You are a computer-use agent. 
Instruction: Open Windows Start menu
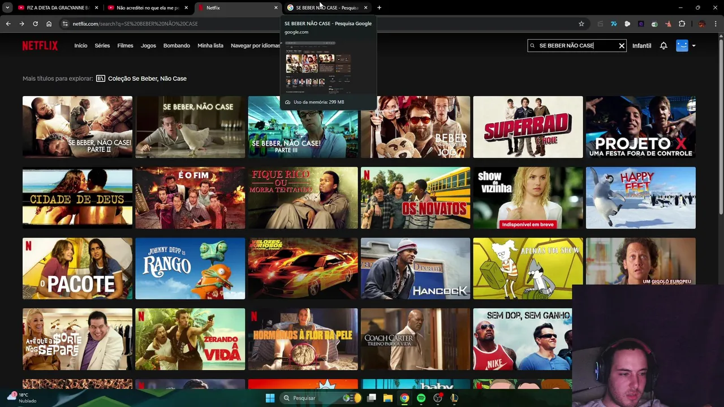270,398
